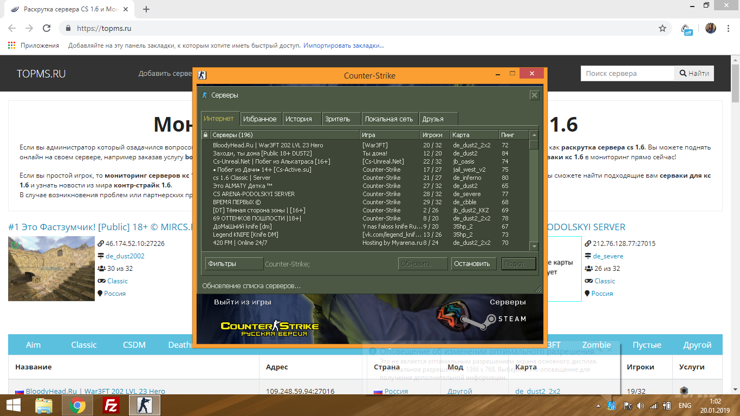The width and height of the screenshot is (740, 416).
Task: Filter by Zombie category tab
Action: pyautogui.click(x=596, y=345)
